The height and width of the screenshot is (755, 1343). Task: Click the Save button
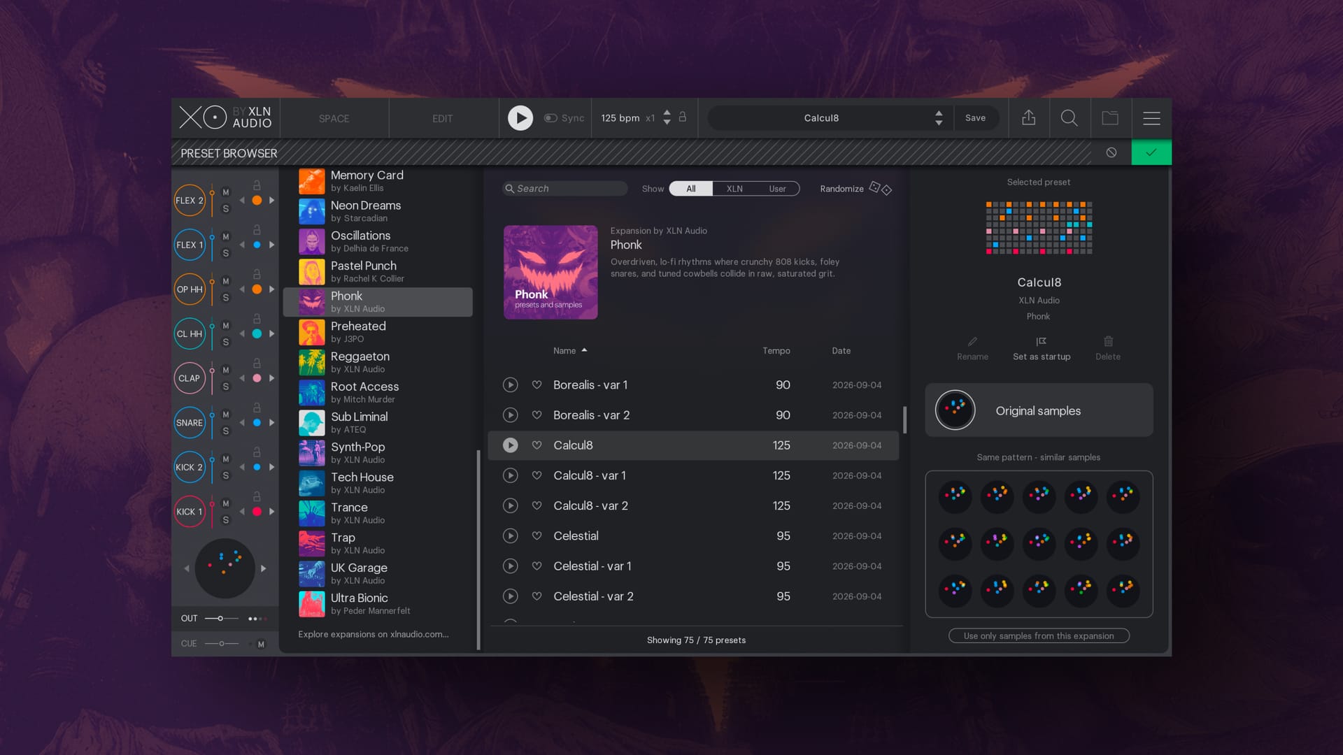pyautogui.click(x=975, y=118)
